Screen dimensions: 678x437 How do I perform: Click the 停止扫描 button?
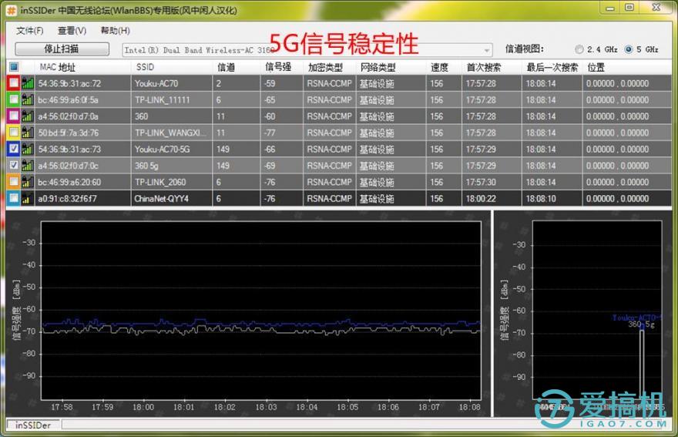point(62,49)
